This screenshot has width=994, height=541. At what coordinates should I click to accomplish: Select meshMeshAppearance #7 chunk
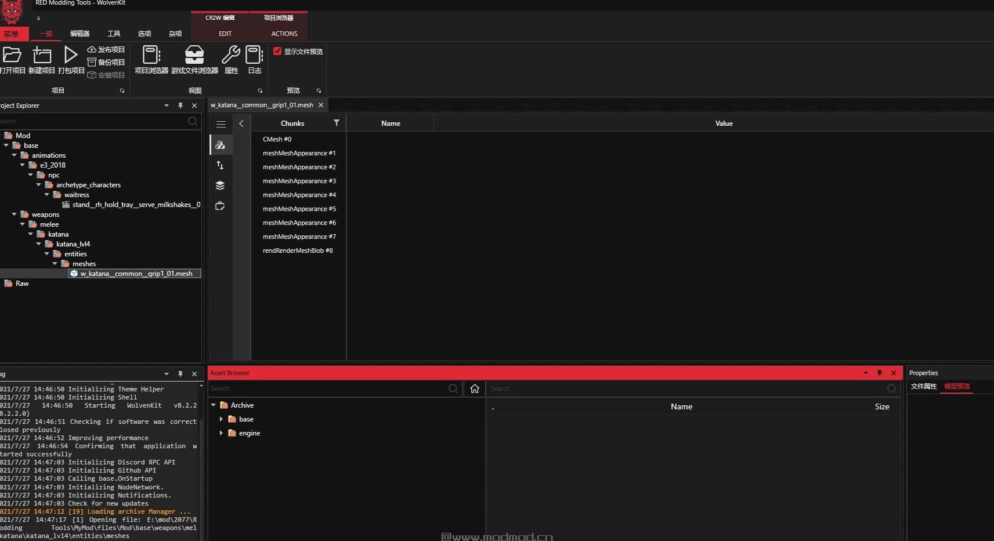[x=298, y=237]
